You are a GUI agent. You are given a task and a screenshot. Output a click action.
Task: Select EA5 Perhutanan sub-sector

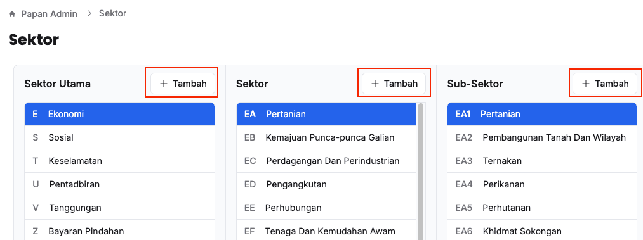pyautogui.click(x=543, y=208)
